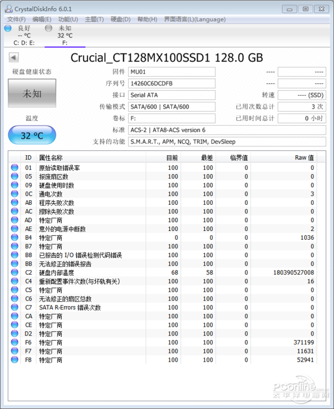Open the 界面语言(L)(Language) menu
Screen dimensions: 334x409
pyautogui.click(x=195, y=19)
